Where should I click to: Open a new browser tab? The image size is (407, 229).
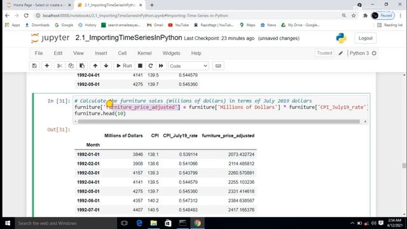pos(152,5)
